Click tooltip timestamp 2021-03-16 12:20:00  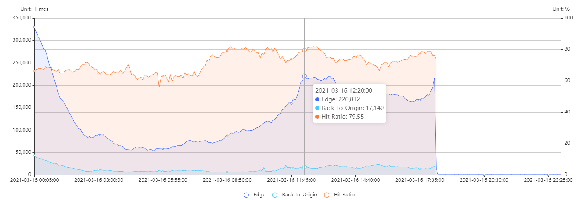coord(343,90)
